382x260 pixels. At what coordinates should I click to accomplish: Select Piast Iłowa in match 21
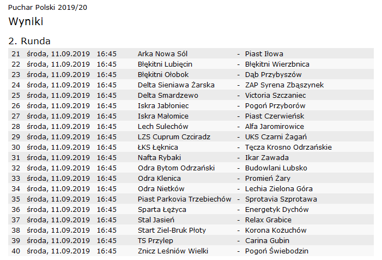(264, 54)
